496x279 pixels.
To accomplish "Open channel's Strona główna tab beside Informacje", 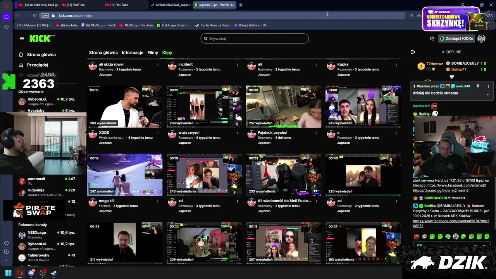I will tap(103, 53).
